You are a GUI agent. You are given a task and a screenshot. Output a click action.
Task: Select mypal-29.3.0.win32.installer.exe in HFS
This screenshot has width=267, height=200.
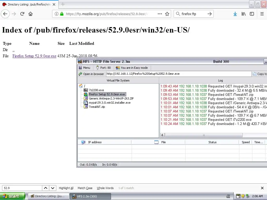[x=110, y=103]
